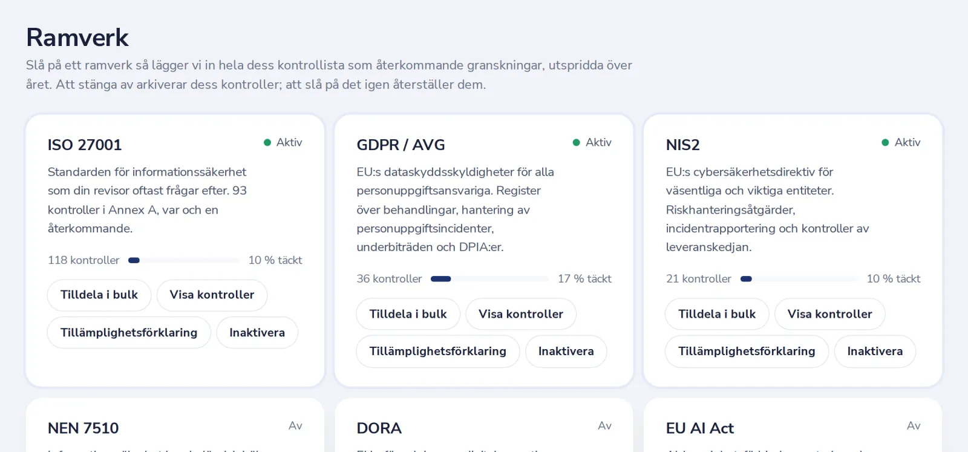Select the ISO 27001 card title
The height and width of the screenshot is (452, 968).
tap(85, 145)
